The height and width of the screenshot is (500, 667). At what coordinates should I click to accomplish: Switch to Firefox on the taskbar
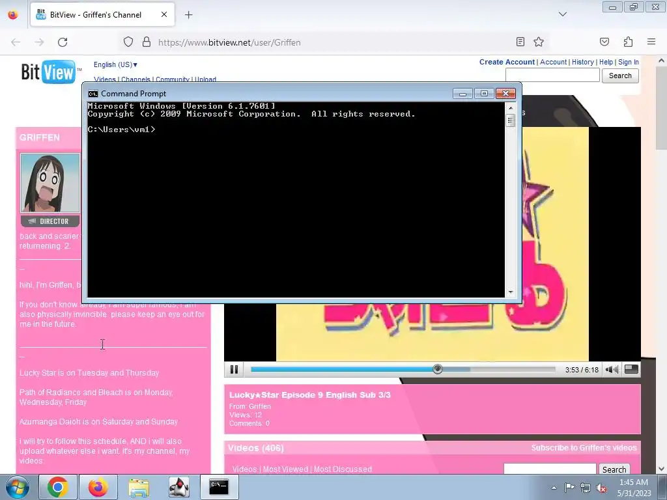98,487
